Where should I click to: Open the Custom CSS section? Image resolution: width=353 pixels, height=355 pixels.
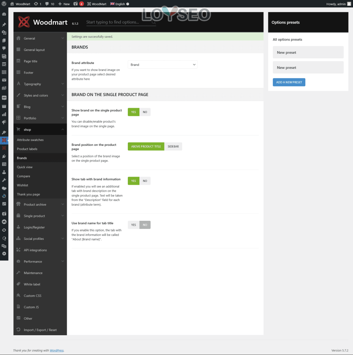(x=40, y=295)
